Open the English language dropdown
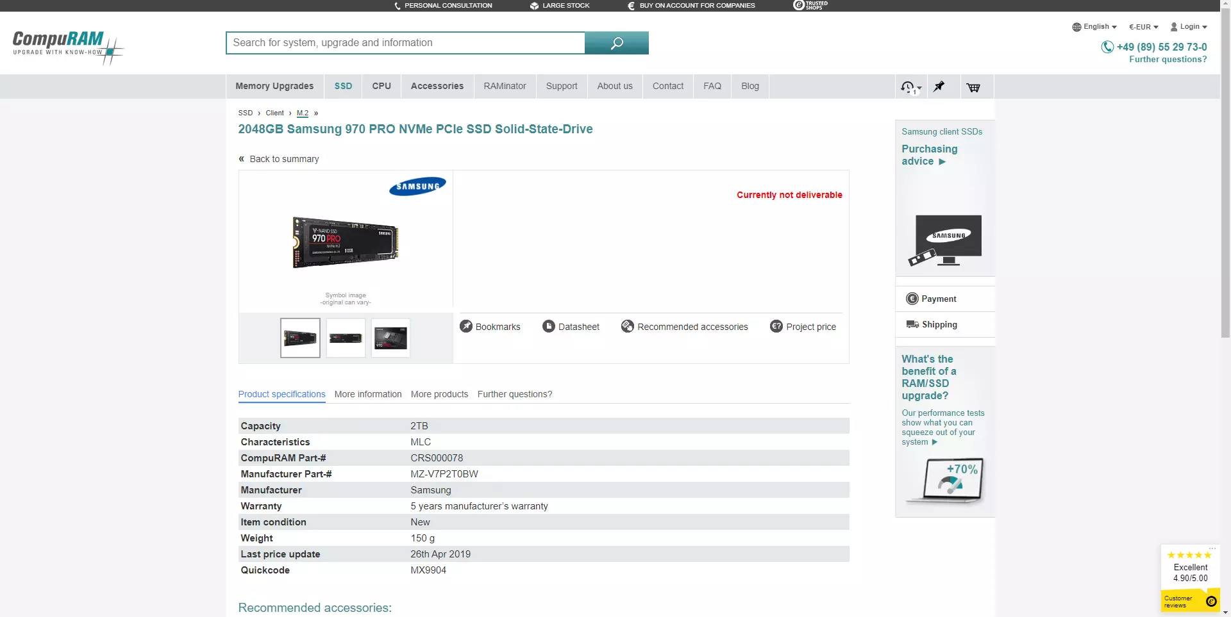Viewport: 1231px width, 617px height. (1094, 27)
